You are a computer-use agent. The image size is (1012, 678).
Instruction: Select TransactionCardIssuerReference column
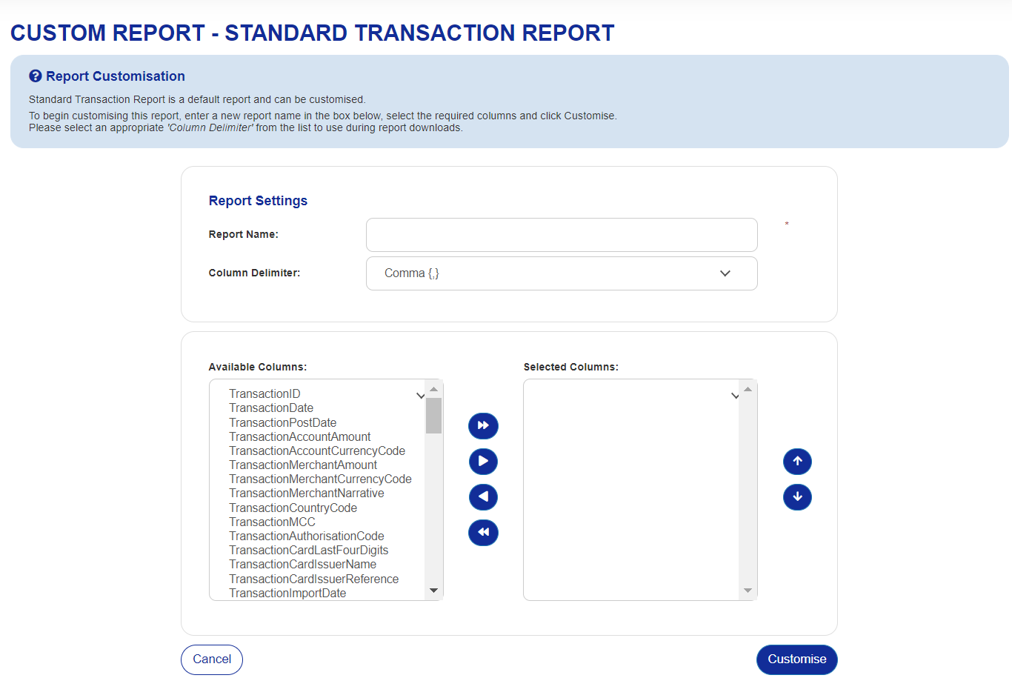pyautogui.click(x=313, y=579)
